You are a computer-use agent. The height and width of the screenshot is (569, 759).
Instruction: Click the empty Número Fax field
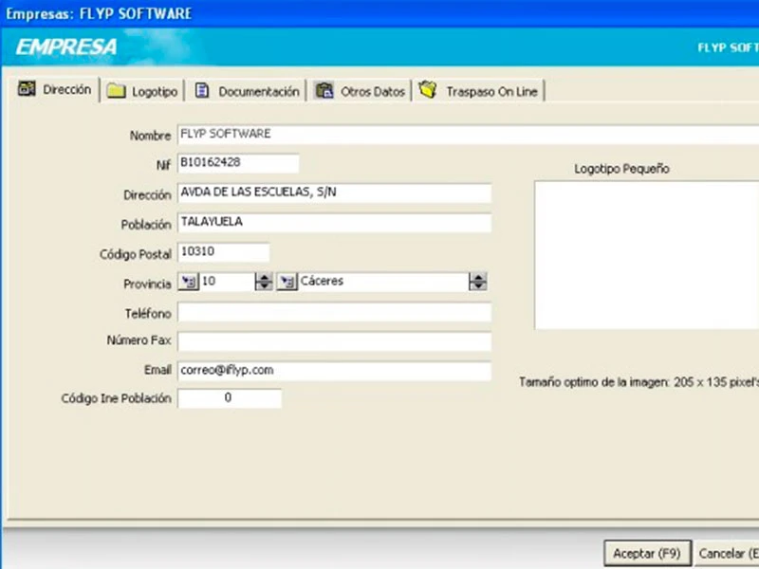pyautogui.click(x=335, y=341)
